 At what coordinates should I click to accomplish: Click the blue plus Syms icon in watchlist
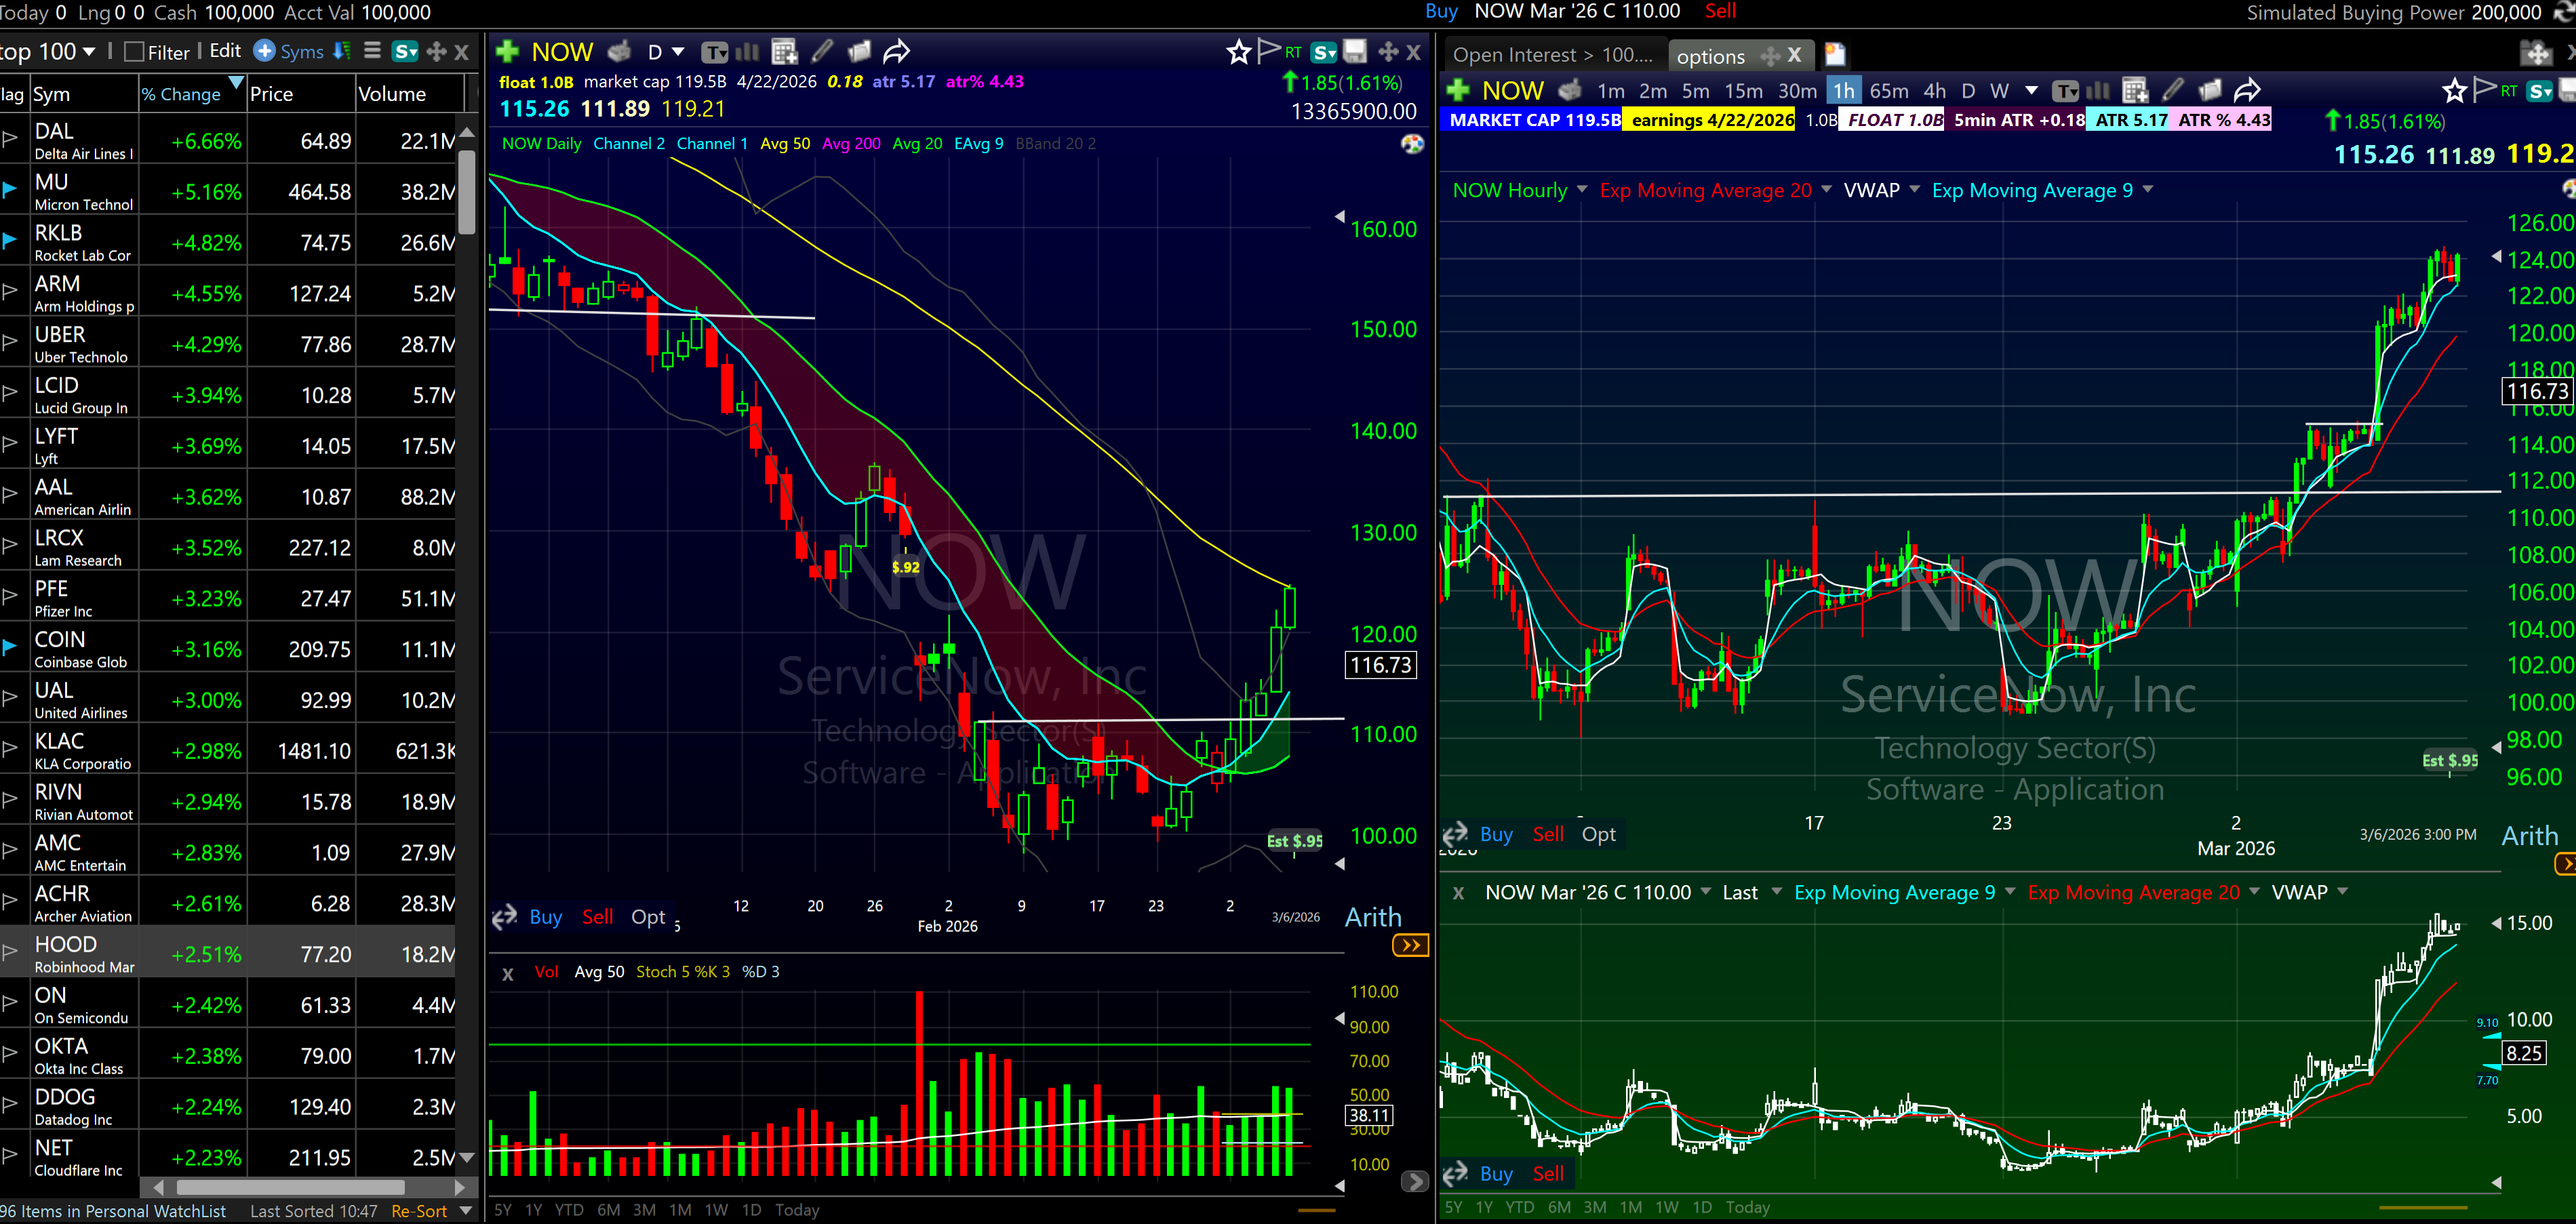pyautogui.click(x=264, y=51)
